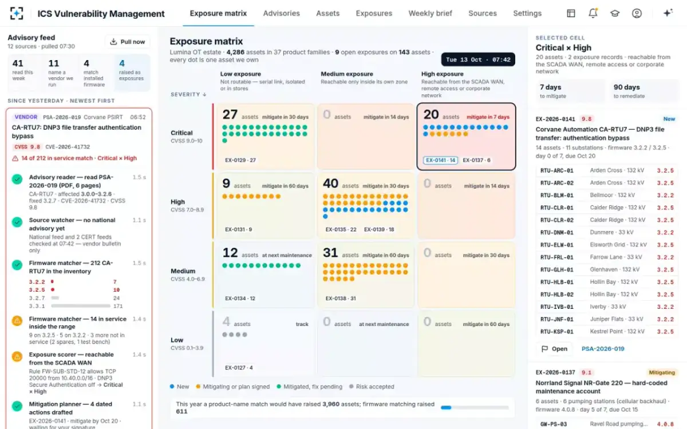Image resolution: width=687 pixels, height=429 pixels.
Task: Click warning icon for Firmware matcher 14 in service
Action: [17, 320]
